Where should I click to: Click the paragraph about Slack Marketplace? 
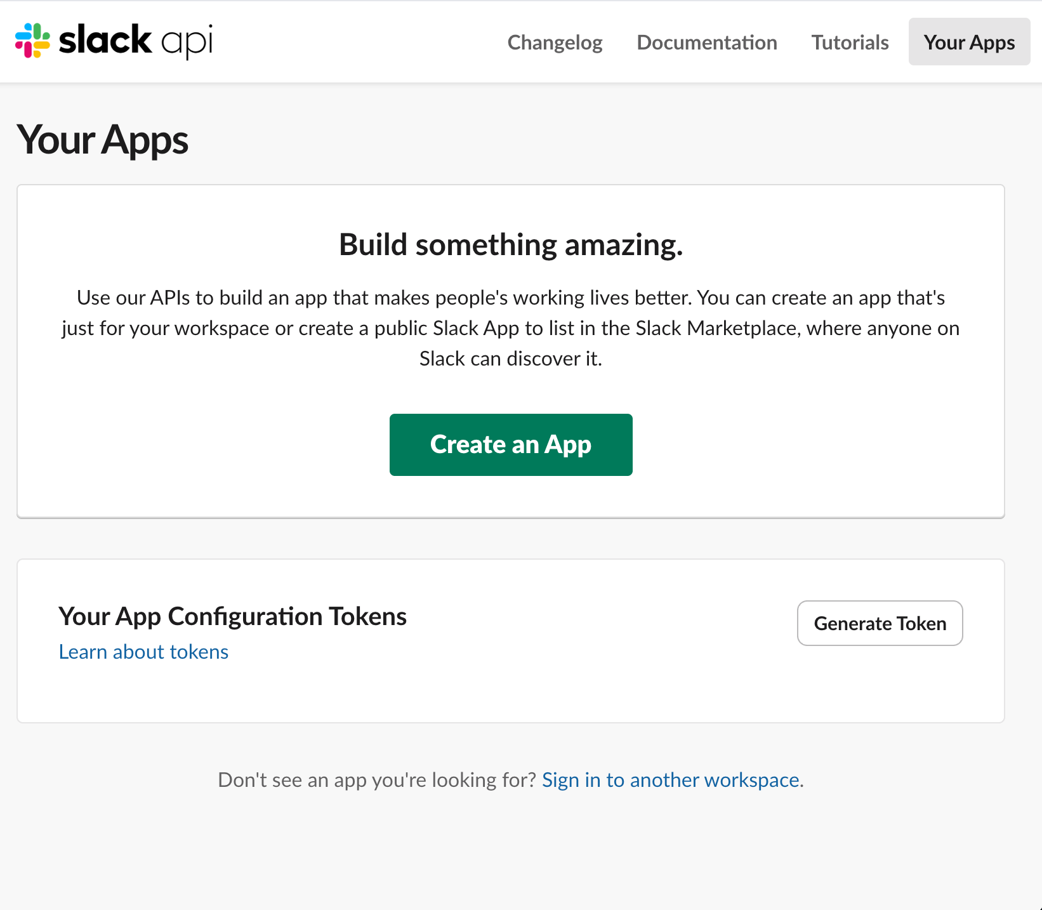point(511,328)
